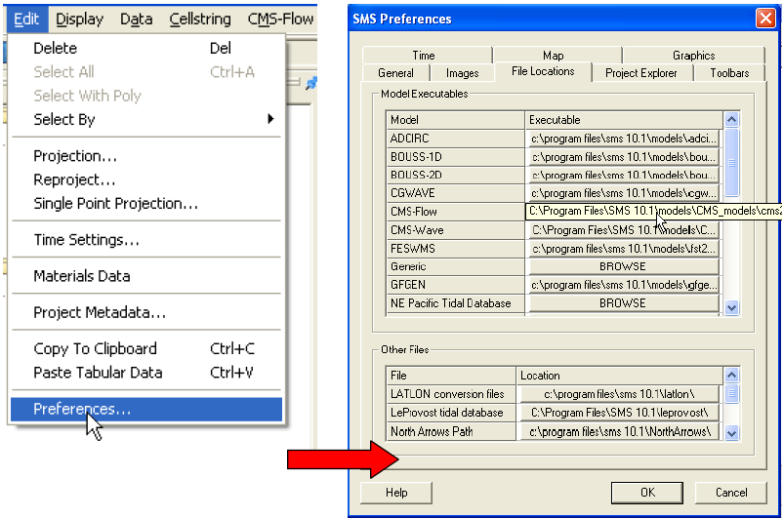Select the CMS-Wave model cell
This screenshot has width=783, height=518.
[x=455, y=230]
